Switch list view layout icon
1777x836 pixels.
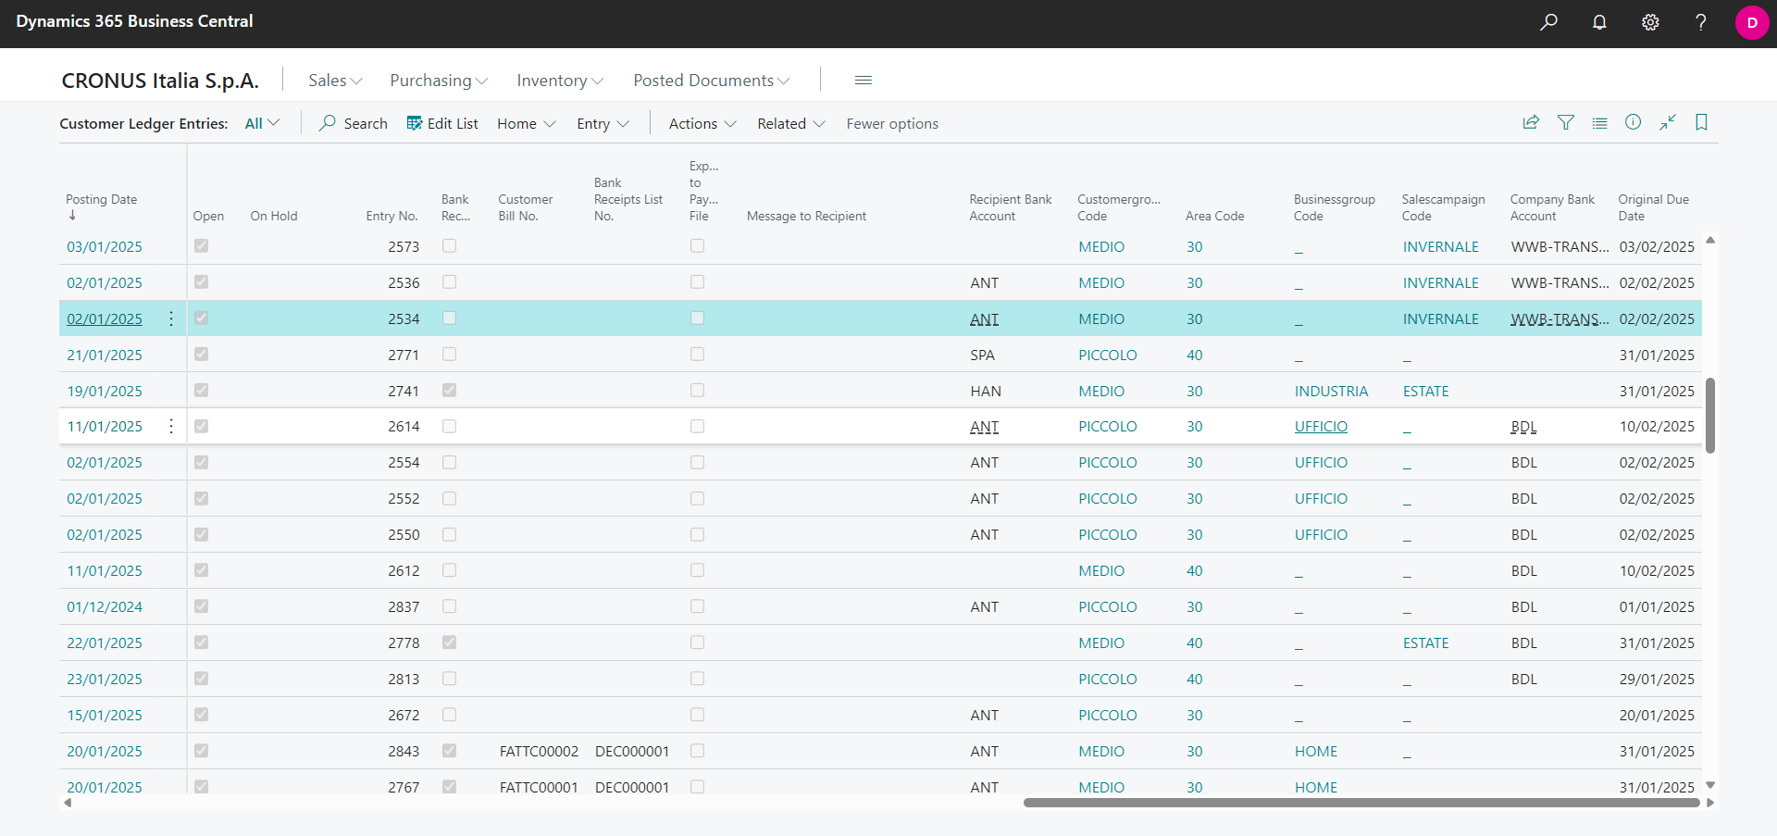point(1599,122)
